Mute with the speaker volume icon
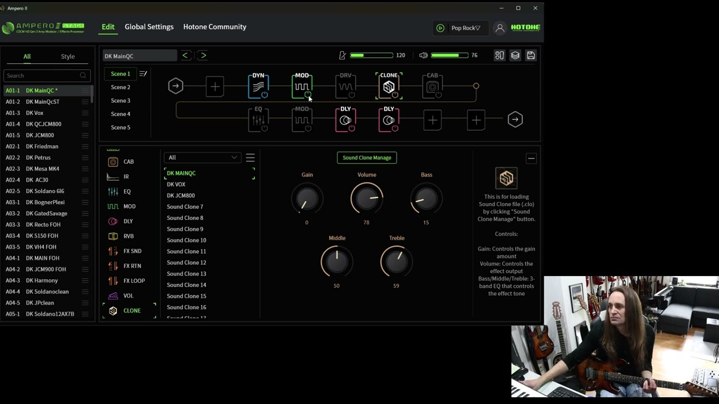 click(424, 55)
